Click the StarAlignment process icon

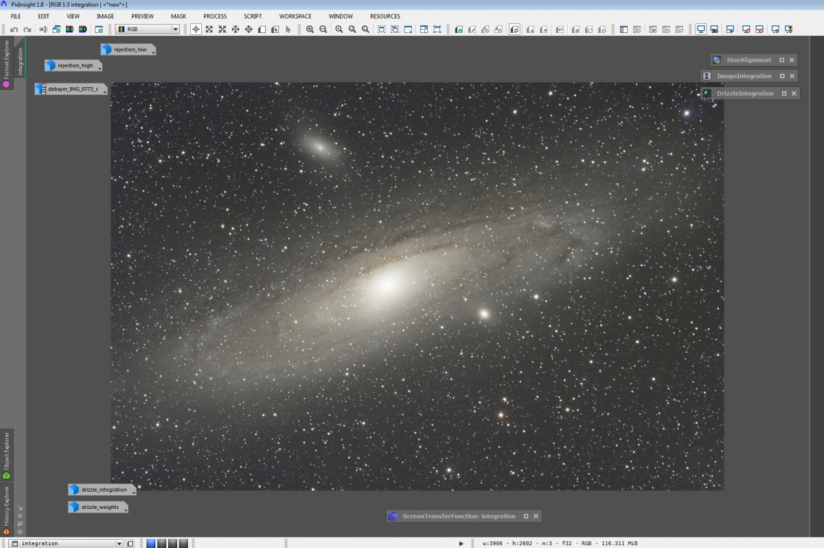(717, 60)
